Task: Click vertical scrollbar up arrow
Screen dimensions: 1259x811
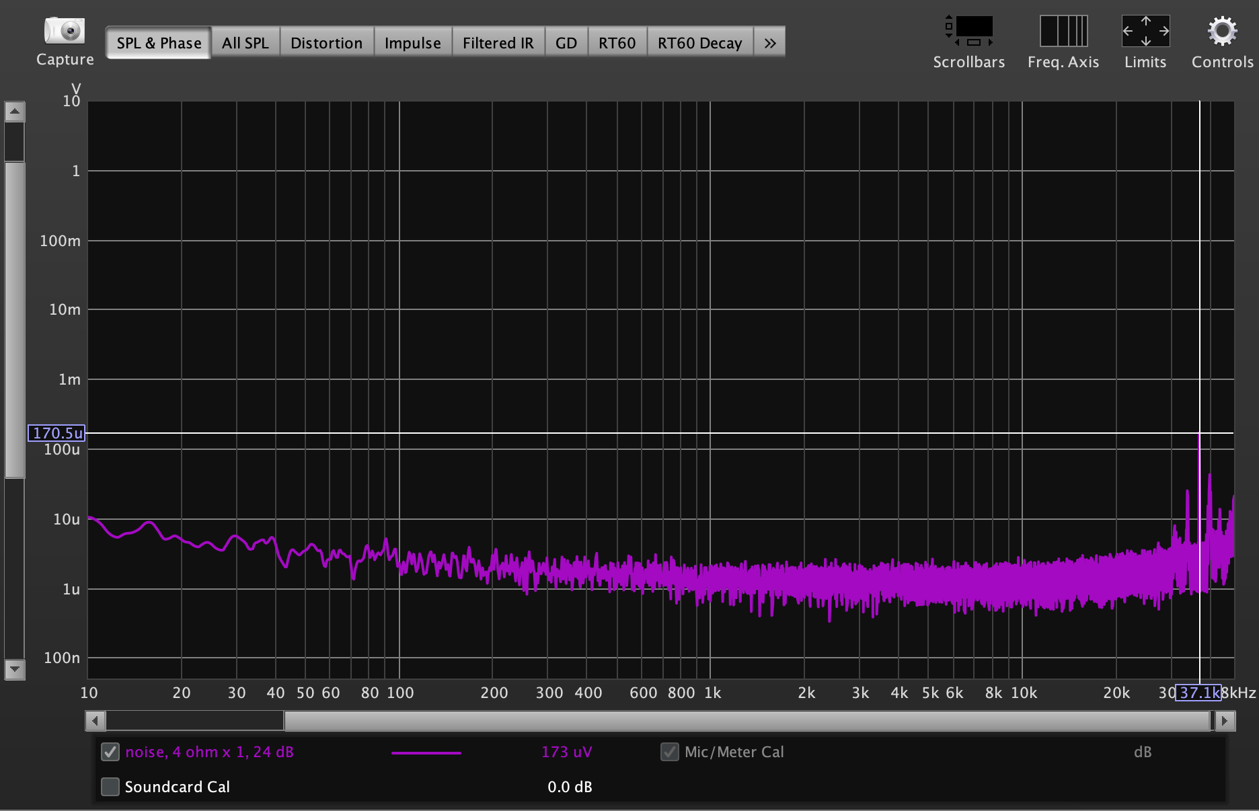Action: pos(14,111)
